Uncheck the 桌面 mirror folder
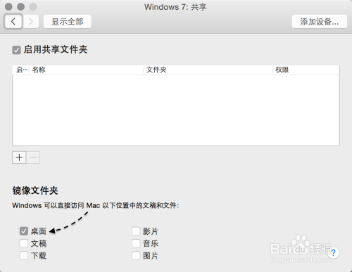The height and width of the screenshot is (272, 352). point(24,231)
